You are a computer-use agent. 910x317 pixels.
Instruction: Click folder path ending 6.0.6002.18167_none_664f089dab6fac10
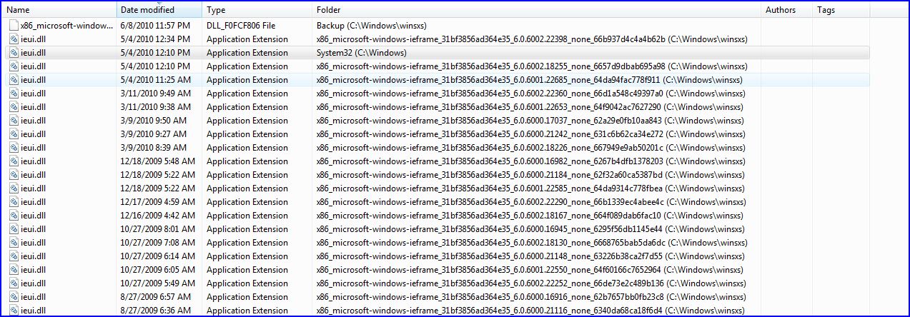[x=530, y=216]
